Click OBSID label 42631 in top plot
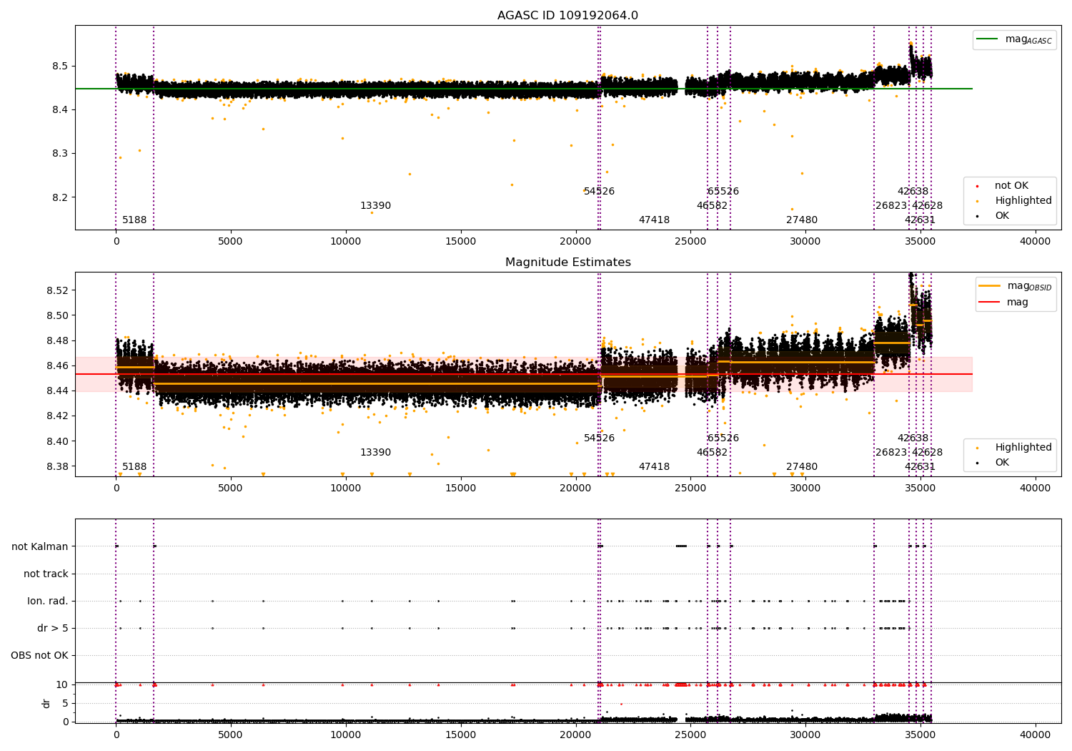The width and height of the screenshot is (1072, 751). [920, 220]
